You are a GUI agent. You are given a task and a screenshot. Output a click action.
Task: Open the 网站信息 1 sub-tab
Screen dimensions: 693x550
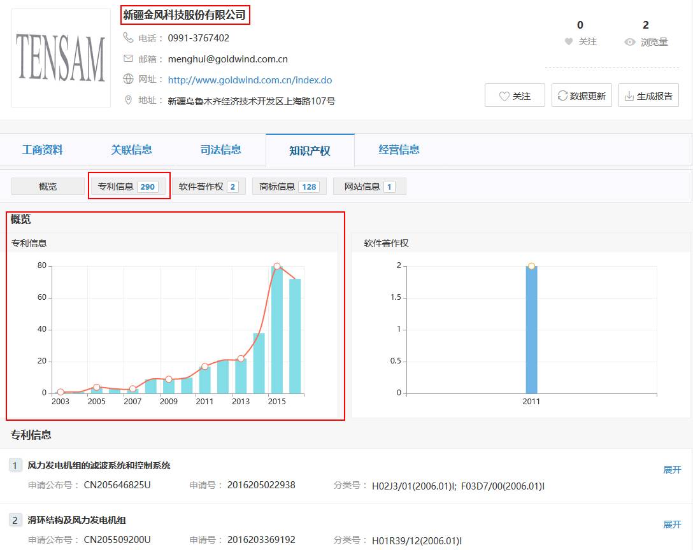(x=369, y=187)
